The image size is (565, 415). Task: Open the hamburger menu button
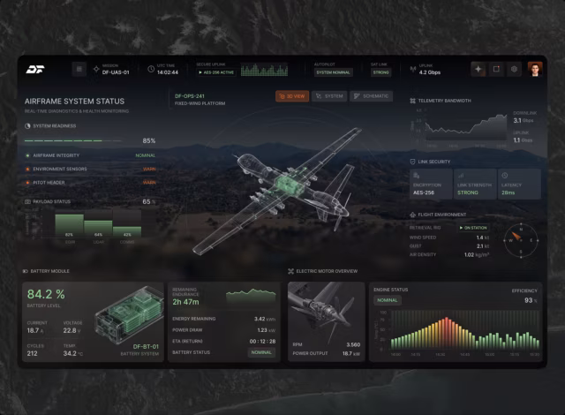[x=79, y=69]
